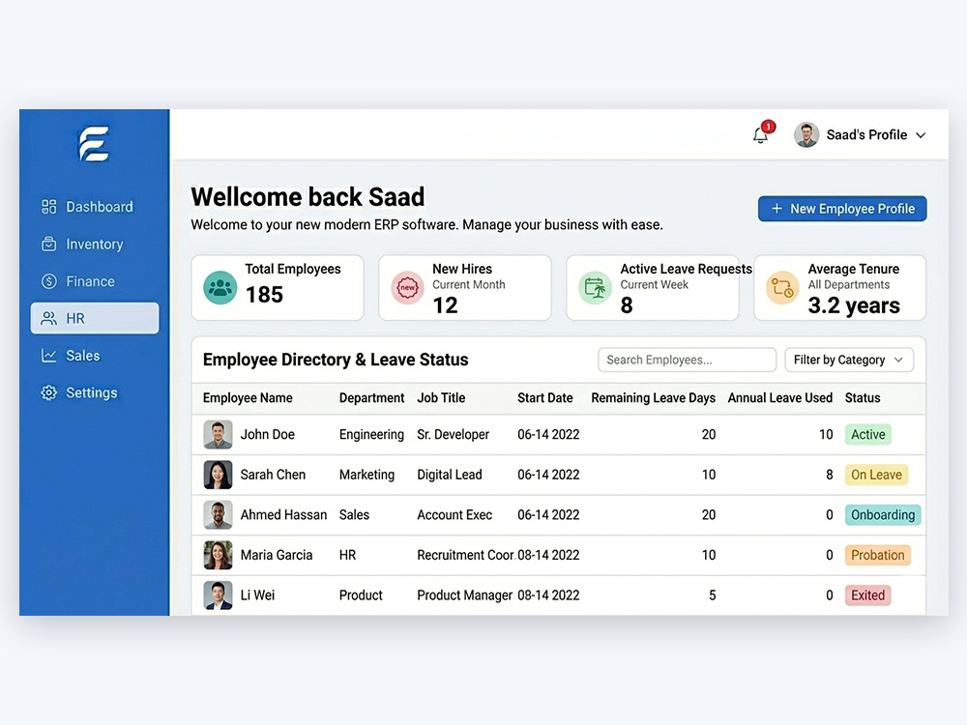
Task: Click the HR people icon in sidebar
Action: [x=48, y=318]
